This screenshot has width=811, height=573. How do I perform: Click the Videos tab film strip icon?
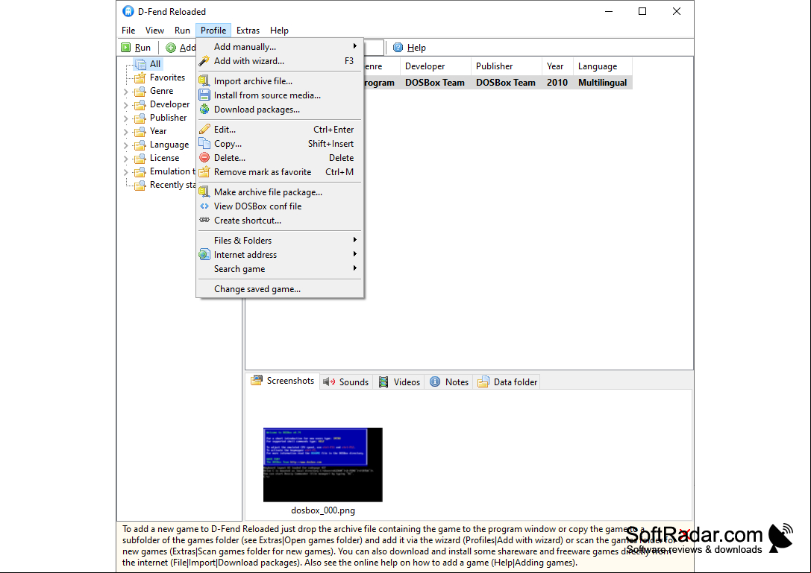coord(383,382)
